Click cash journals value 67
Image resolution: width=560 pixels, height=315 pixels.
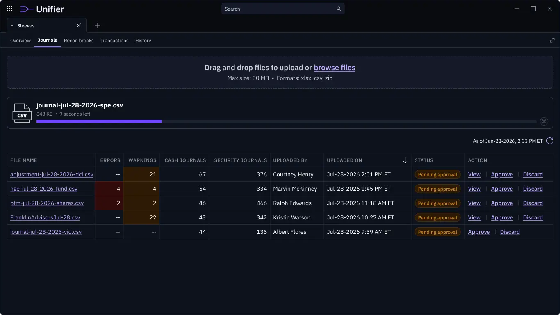202,174
